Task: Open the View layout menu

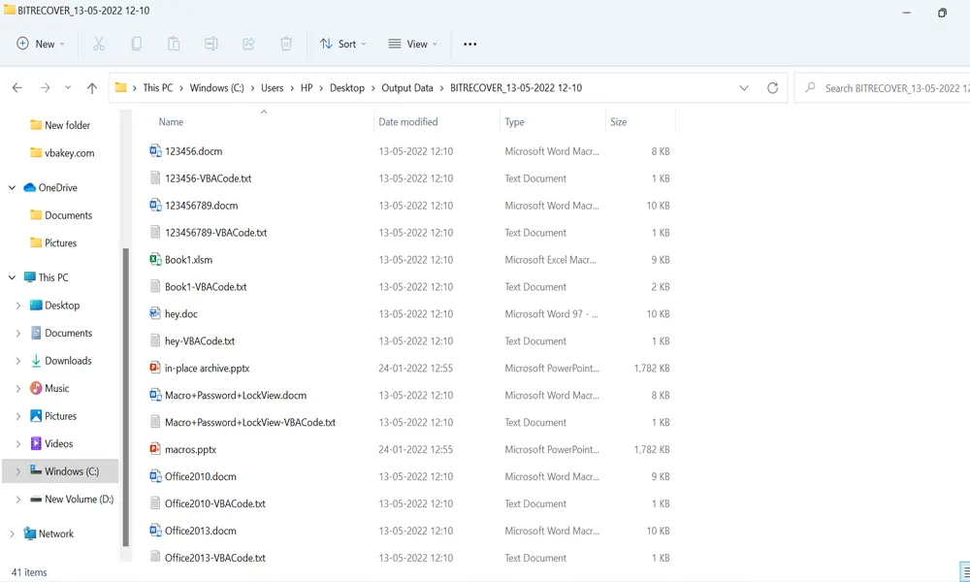Action: tap(412, 44)
